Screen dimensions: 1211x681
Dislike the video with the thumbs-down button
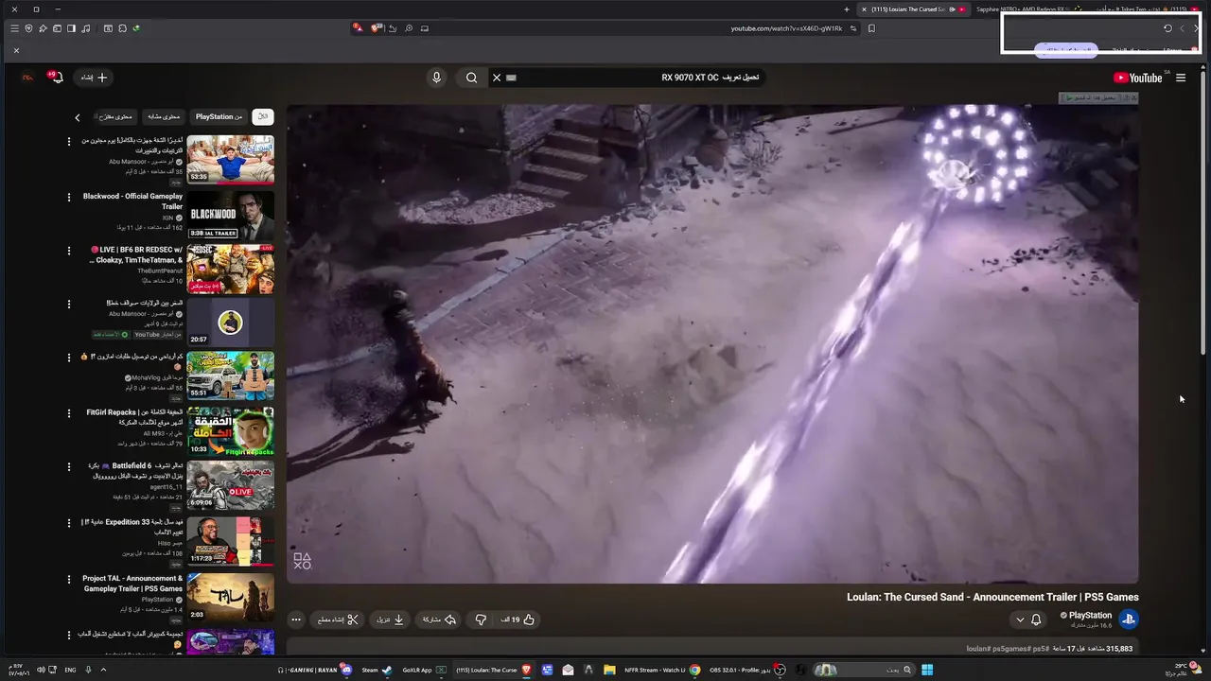pyautogui.click(x=481, y=620)
